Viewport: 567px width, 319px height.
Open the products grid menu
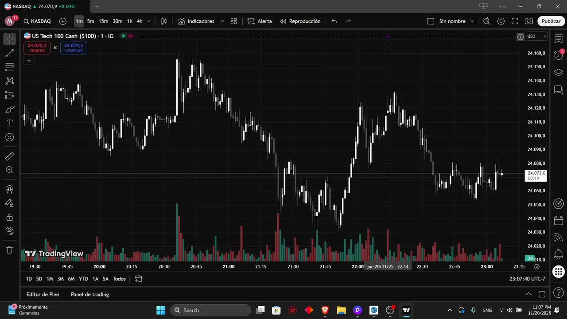pos(558,272)
